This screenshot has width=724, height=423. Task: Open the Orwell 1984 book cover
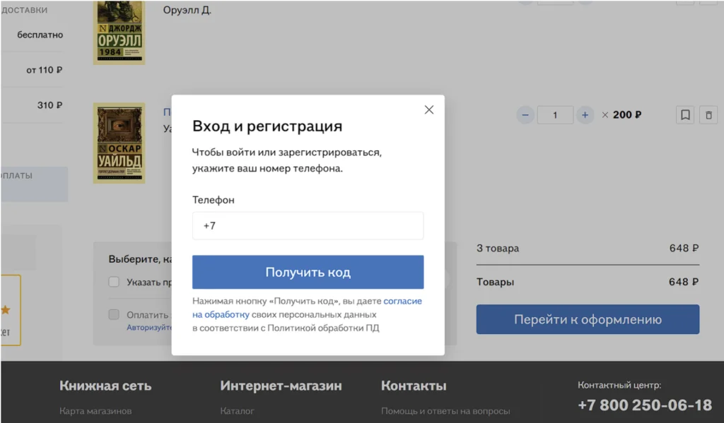[x=119, y=32]
